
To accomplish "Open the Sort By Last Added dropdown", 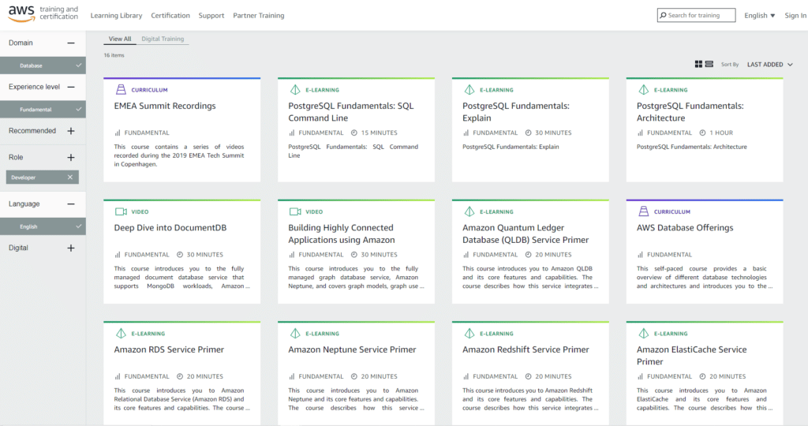I will tap(769, 65).
